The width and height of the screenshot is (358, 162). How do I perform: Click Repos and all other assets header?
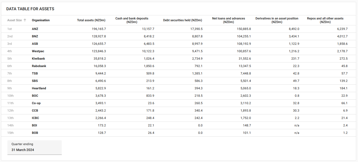coord(325,20)
